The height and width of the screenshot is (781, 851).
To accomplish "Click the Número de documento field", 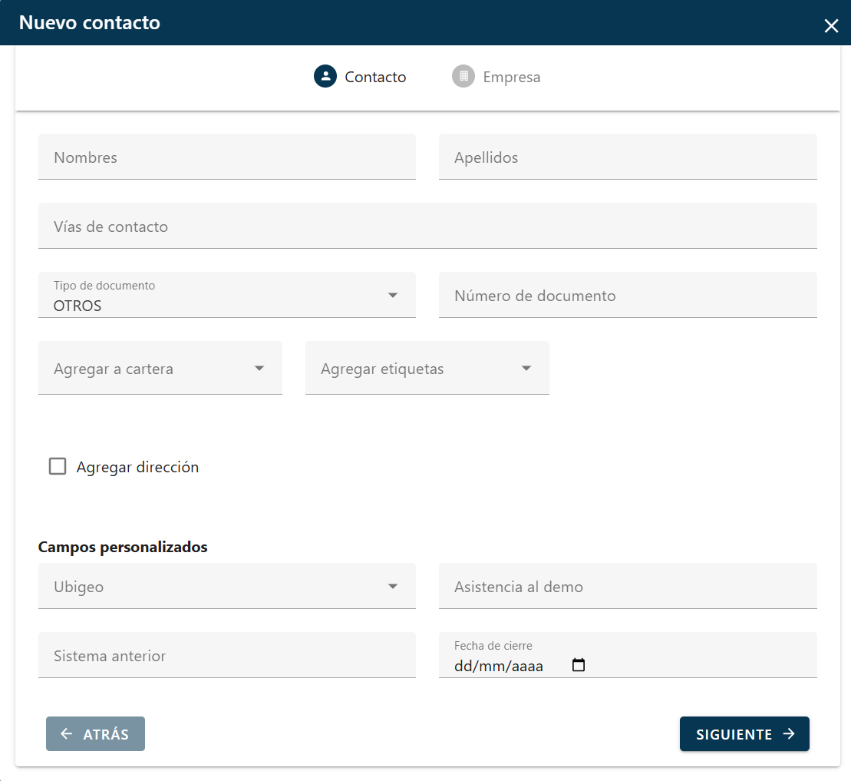I will click(x=627, y=296).
